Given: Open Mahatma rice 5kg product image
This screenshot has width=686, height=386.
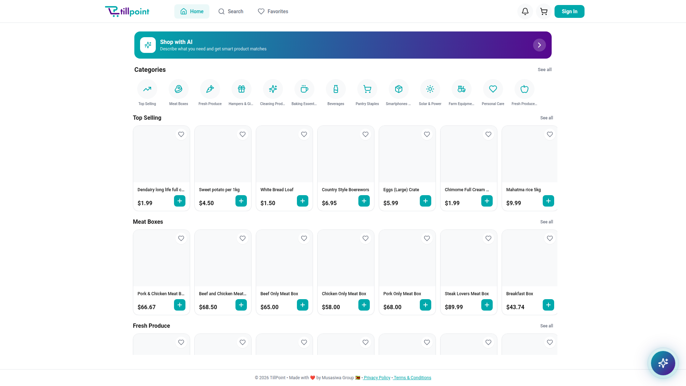Looking at the screenshot, I should (x=530, y=154).
